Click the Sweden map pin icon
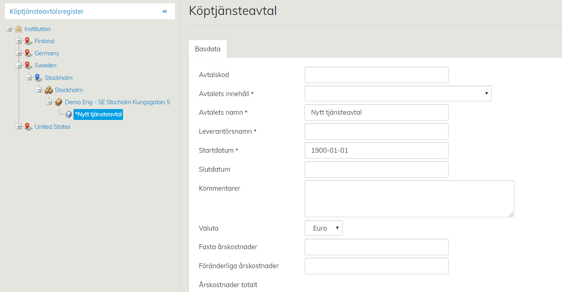 [28, 65]
